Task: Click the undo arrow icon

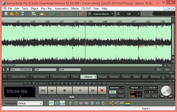Action: (62, 14)
